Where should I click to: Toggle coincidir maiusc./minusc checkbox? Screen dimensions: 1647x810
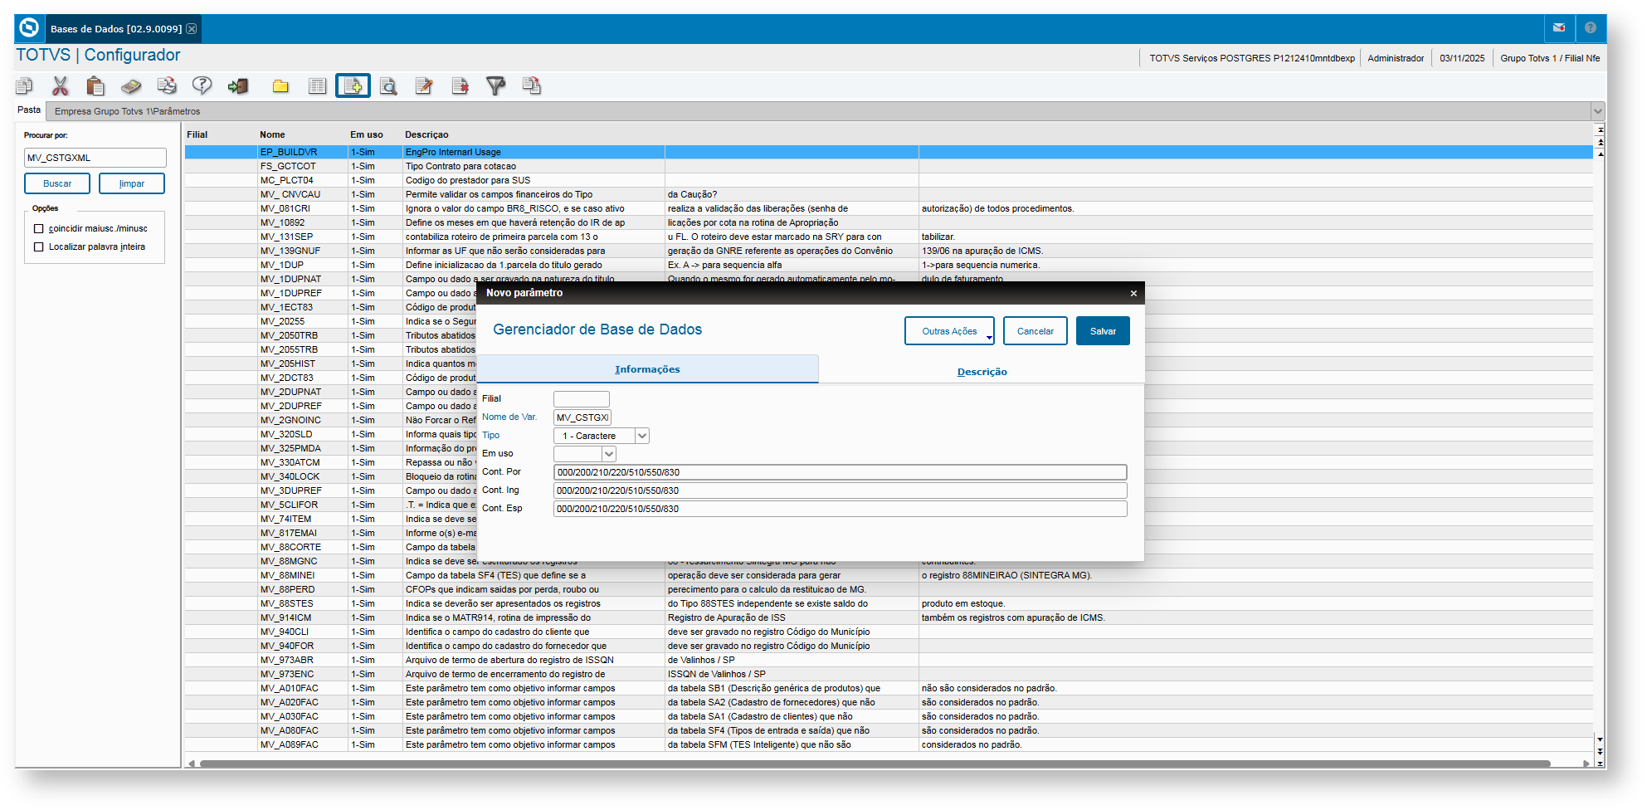pos(38,229)
